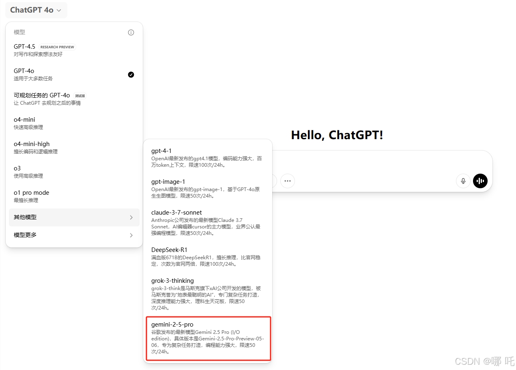Choose DeepSeek-R1 from other models
Screen dimensions: 516x370
click(x=208, y=256)
